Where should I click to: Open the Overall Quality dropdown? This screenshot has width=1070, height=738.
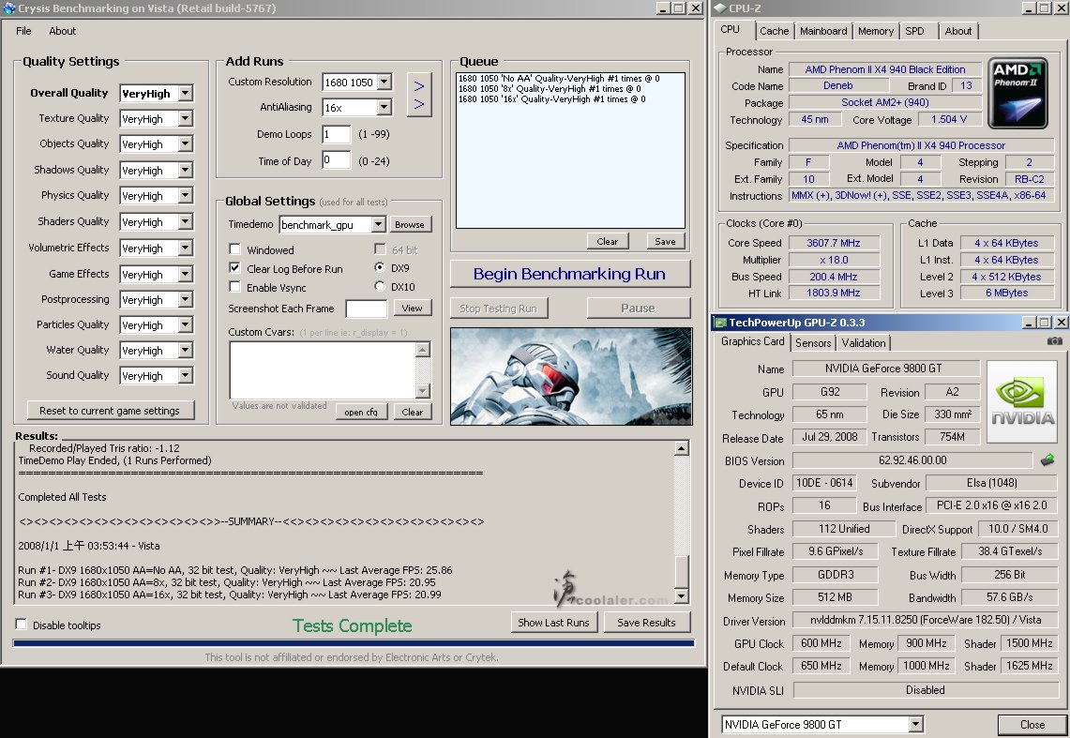(185, 94)
